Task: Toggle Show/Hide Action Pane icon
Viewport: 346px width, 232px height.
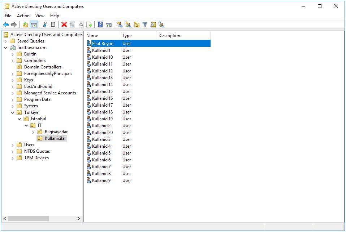Action: point(109,24)
